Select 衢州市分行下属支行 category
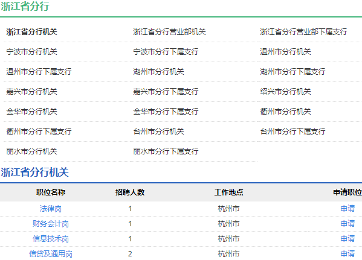362x260 pixels. [x=39, y=131]
